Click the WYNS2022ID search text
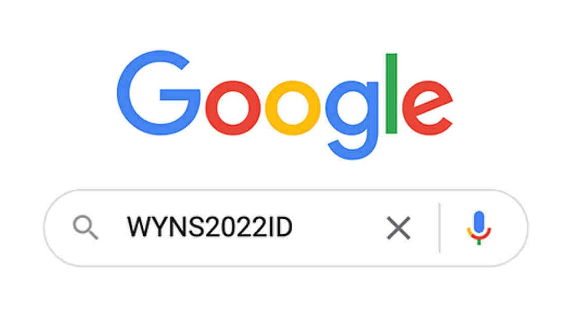 [x=210, y=228]
